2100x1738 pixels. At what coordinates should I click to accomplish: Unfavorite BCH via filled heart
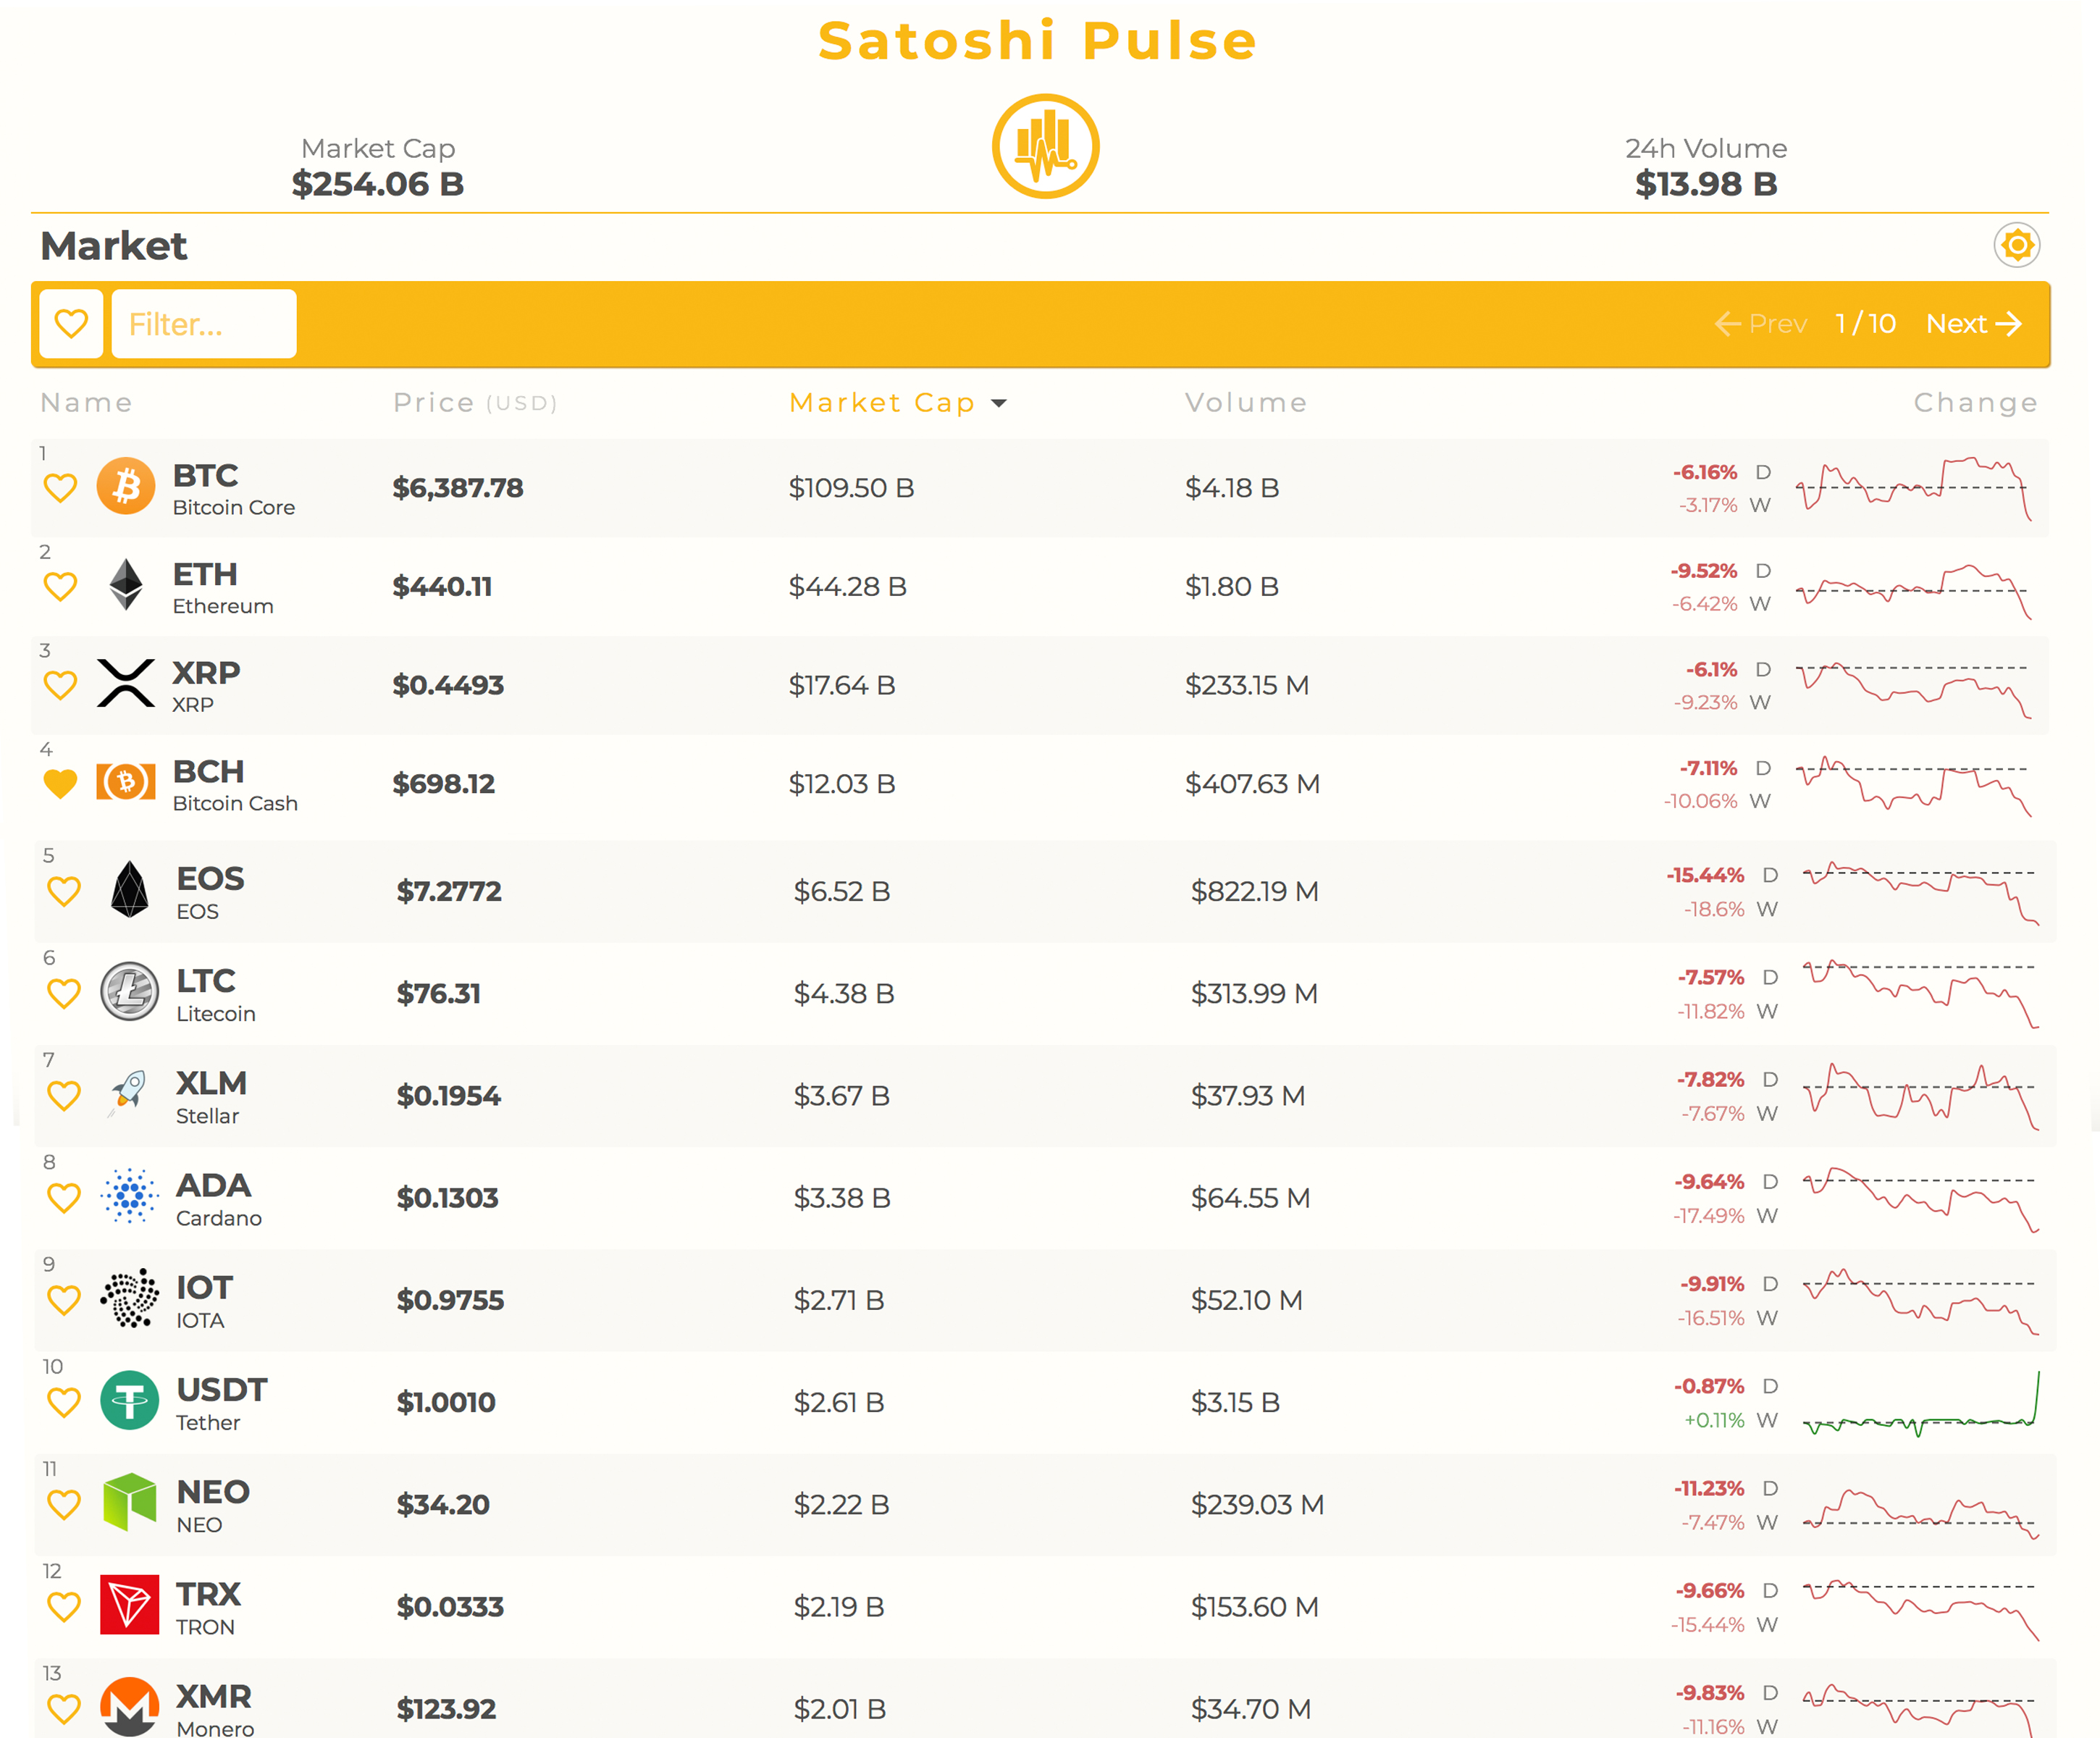click(61, 784)
